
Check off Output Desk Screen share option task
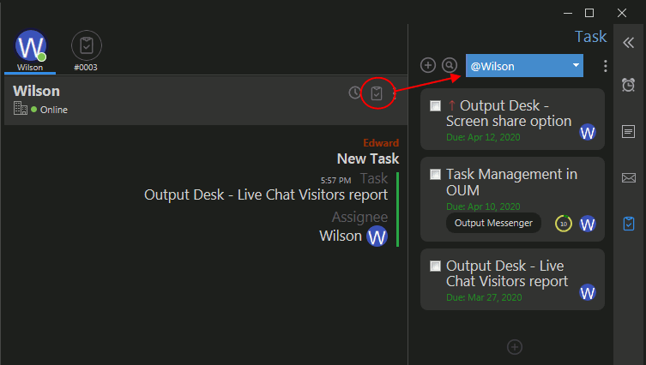coord(436,105)
